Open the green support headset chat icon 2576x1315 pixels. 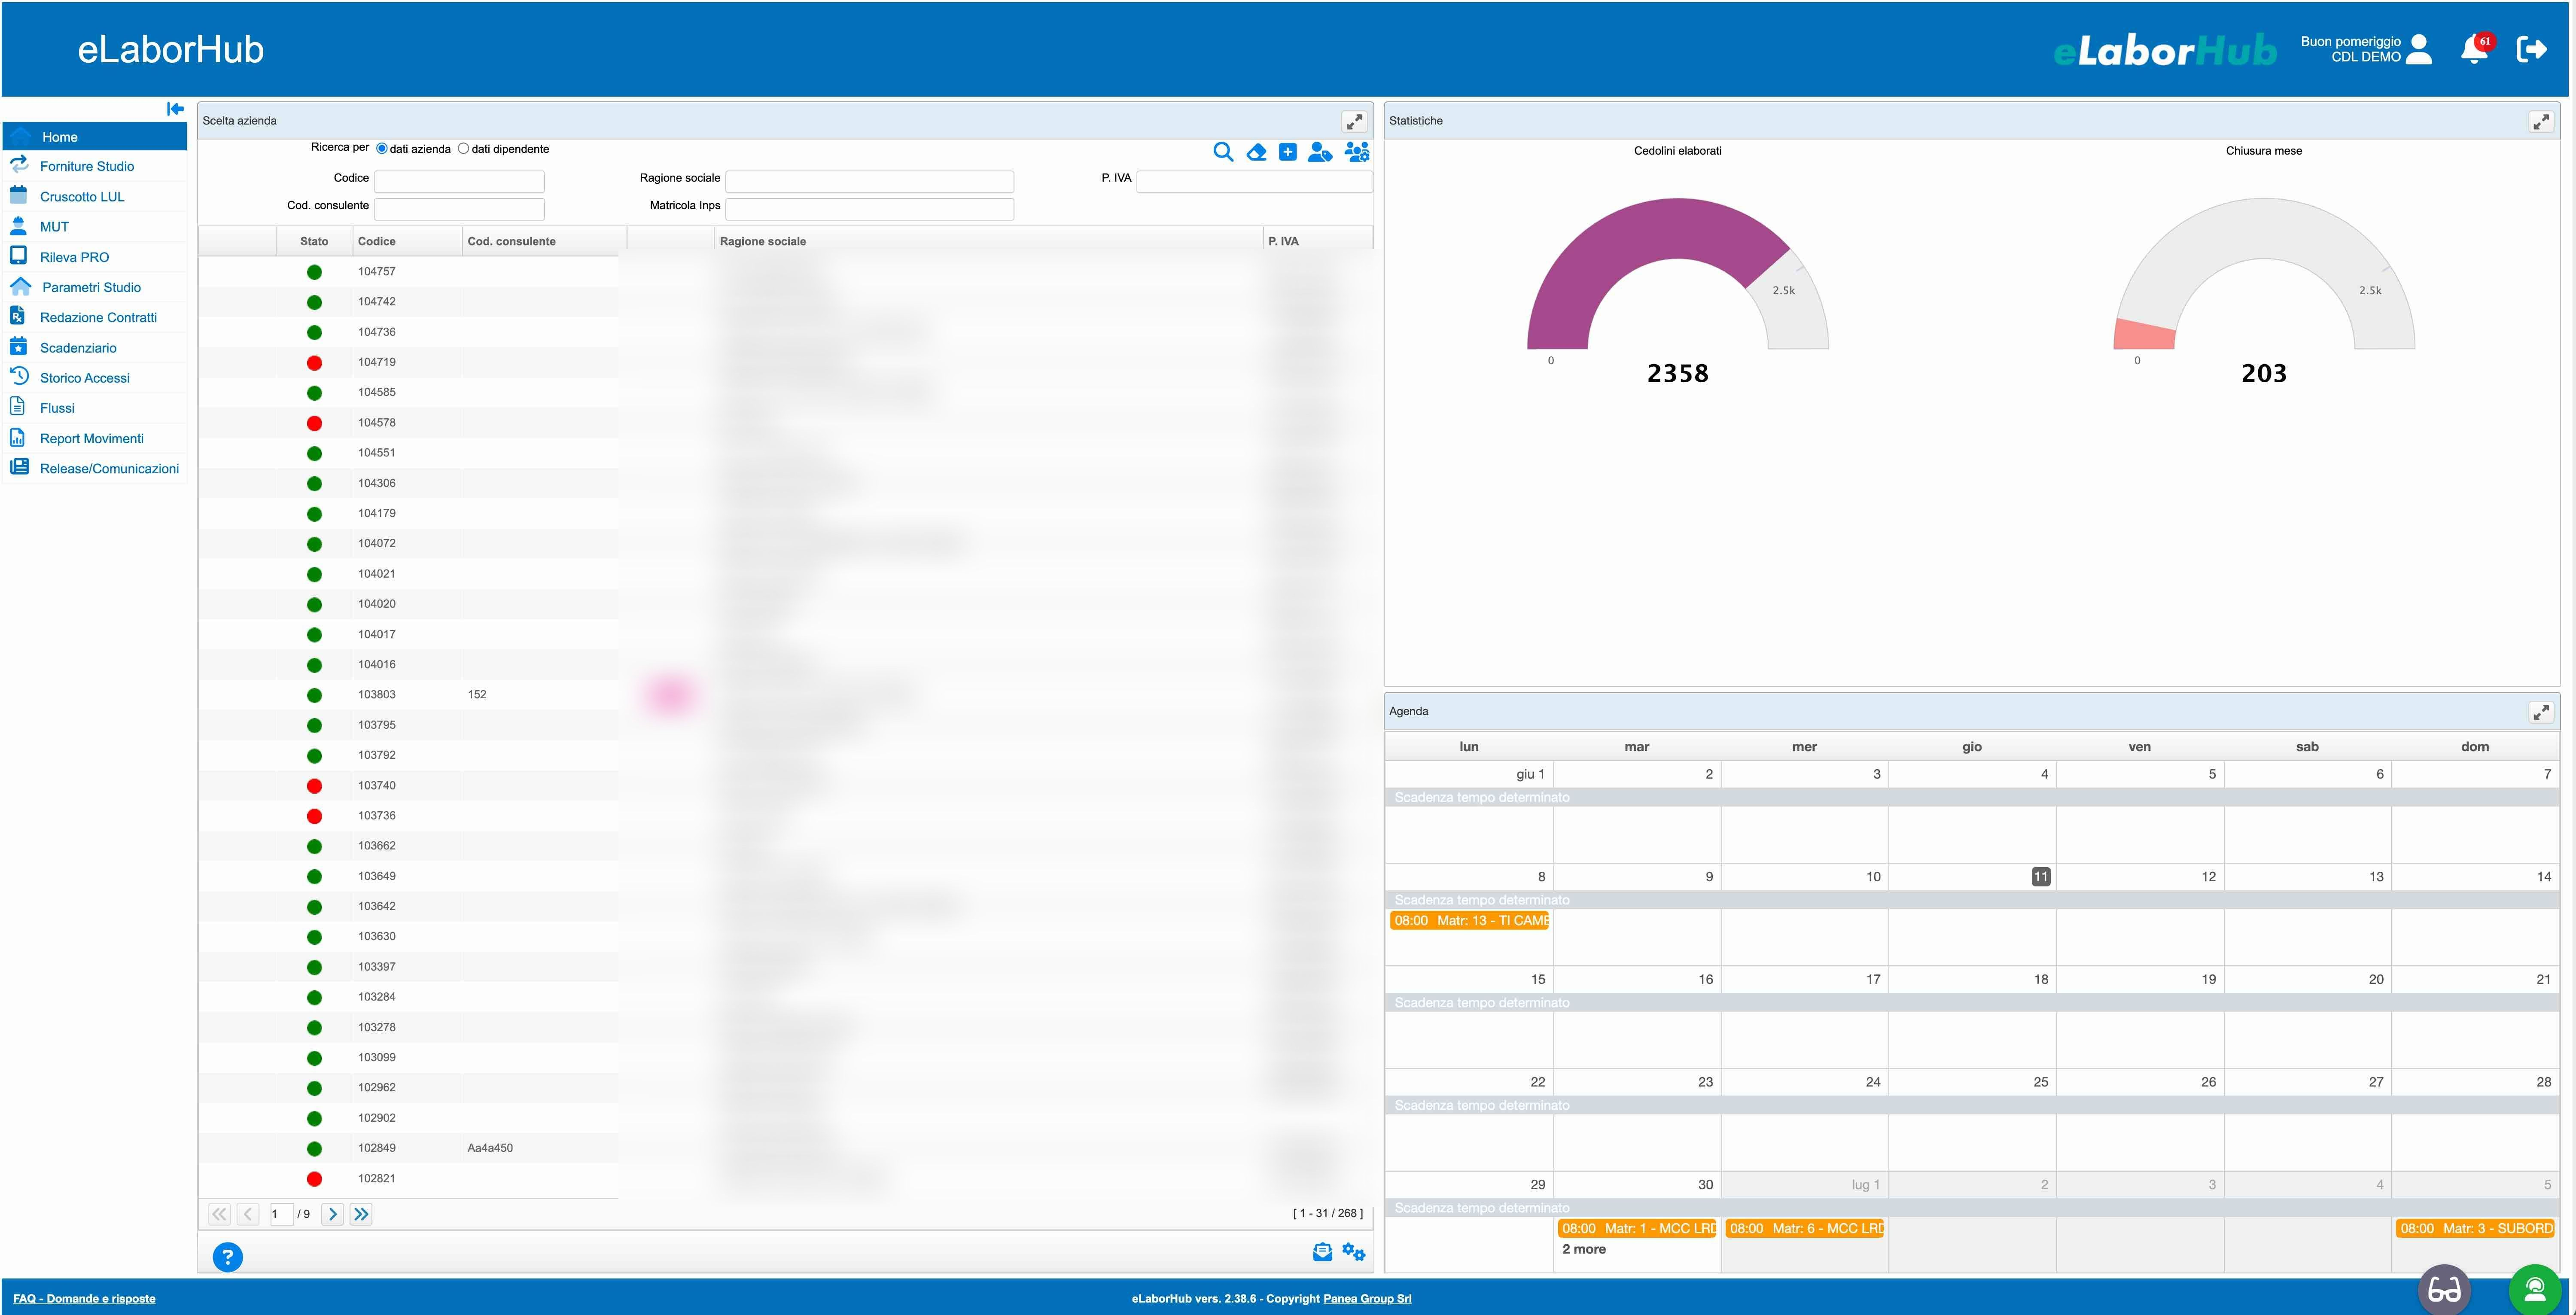pyautogui.click(x=2536, y=1290)
